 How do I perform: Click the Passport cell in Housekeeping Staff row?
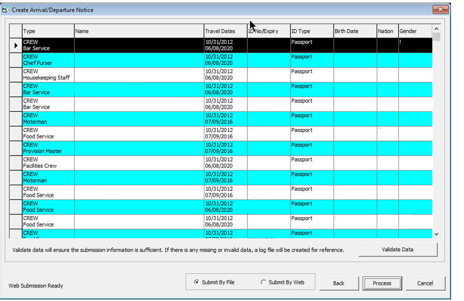312,75
